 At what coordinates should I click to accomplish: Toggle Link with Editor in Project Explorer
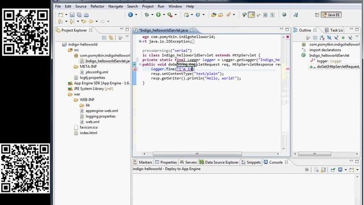coord(111,38)
